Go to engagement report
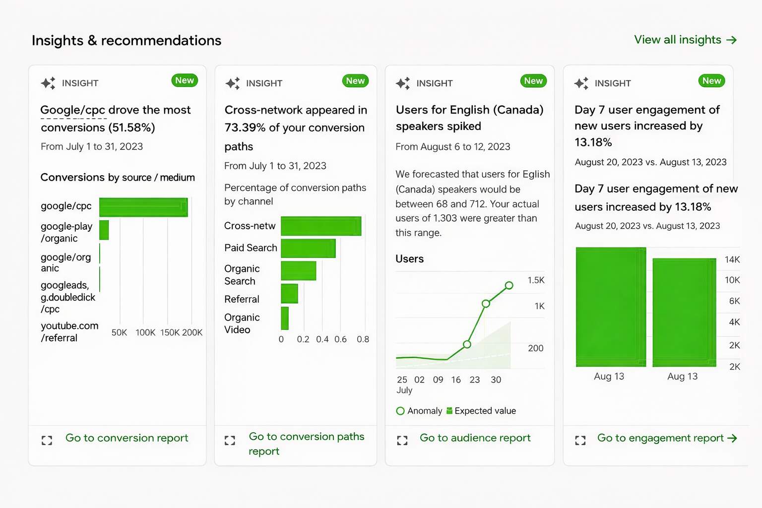Screen dimensions: 762x508 point(666,438)
